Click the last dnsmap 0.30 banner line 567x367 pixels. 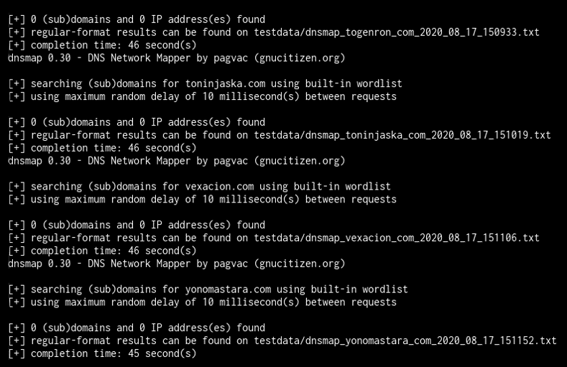pos(177,264)
